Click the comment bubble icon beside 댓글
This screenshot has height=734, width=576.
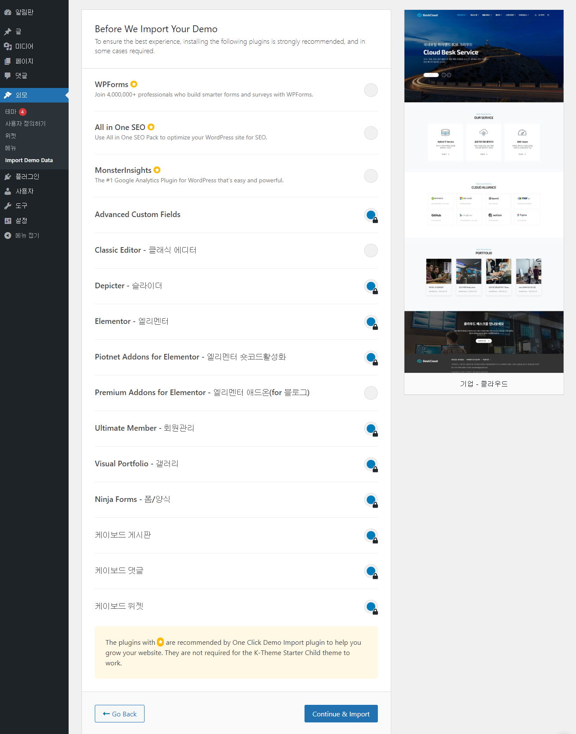8,76
